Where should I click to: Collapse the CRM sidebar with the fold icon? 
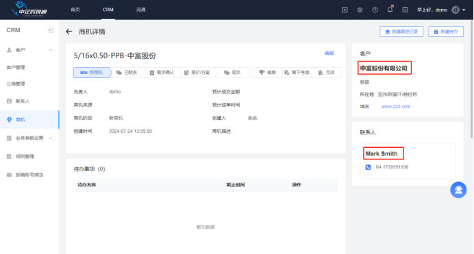(x=51, y=30)
